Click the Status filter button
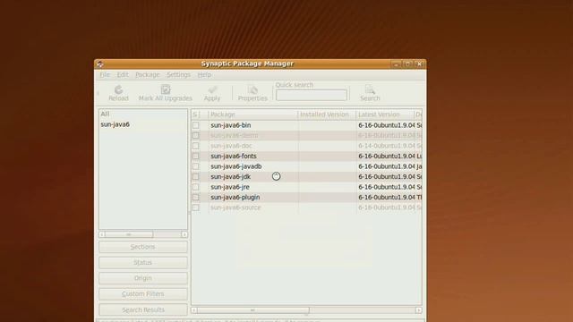Image resolution: width=573 pixels, height=322 pixels. point(143,262)
